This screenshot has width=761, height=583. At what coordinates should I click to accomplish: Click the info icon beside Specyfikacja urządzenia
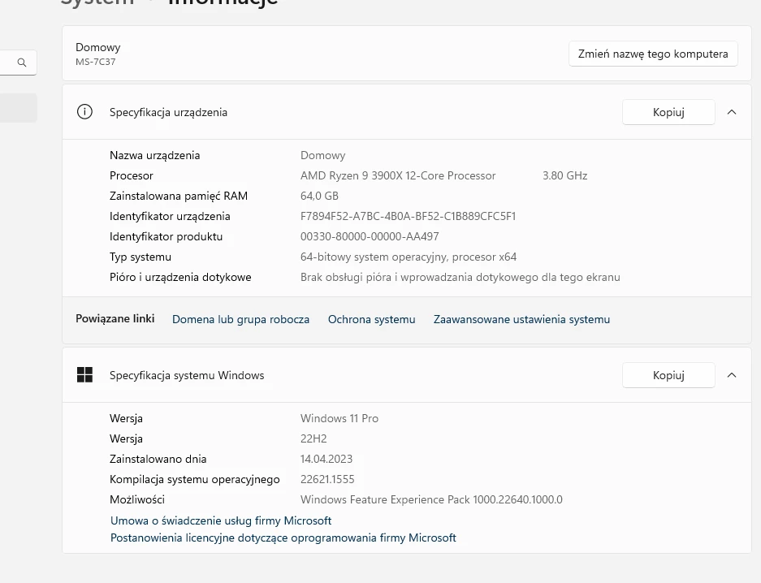[84, 112]
